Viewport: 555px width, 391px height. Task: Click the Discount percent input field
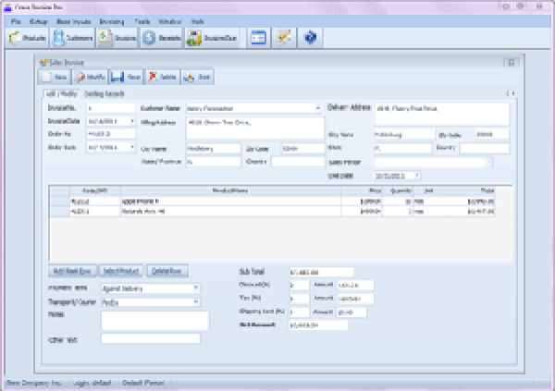click(300, 287)
